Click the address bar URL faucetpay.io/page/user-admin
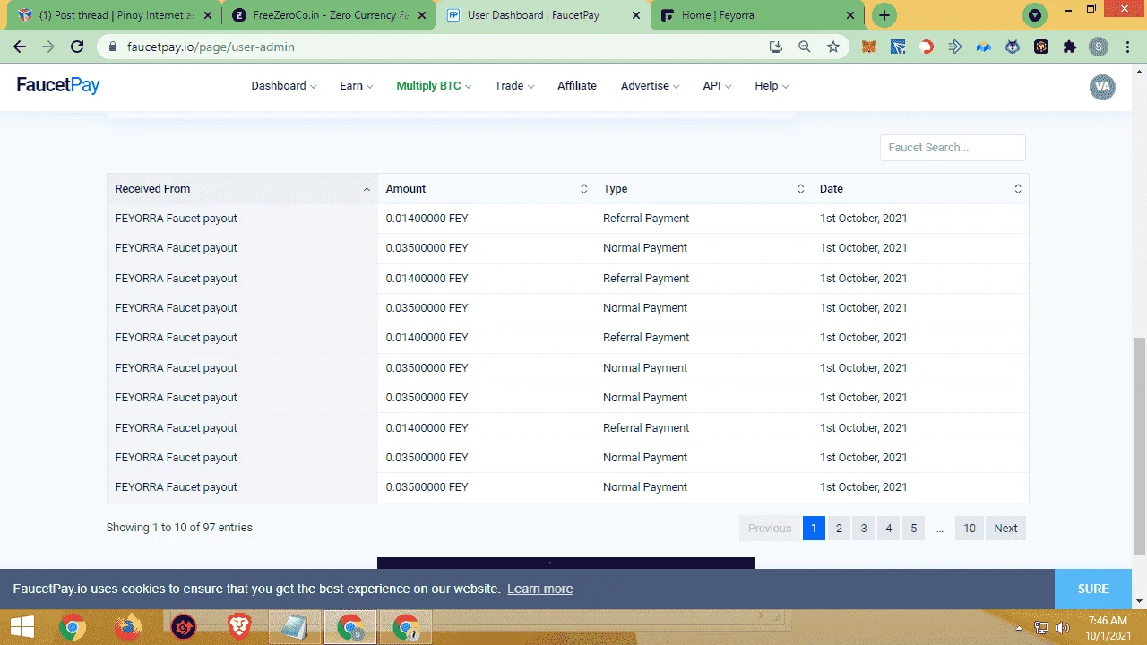The image size is (1147, 645). pos(211,47)
